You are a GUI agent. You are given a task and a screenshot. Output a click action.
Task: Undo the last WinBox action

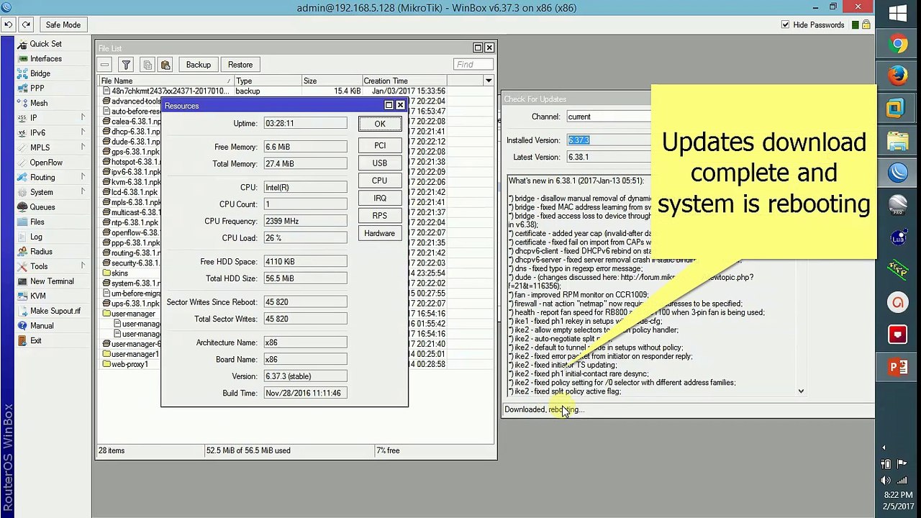pyautogui.click(x=8, y=24)
